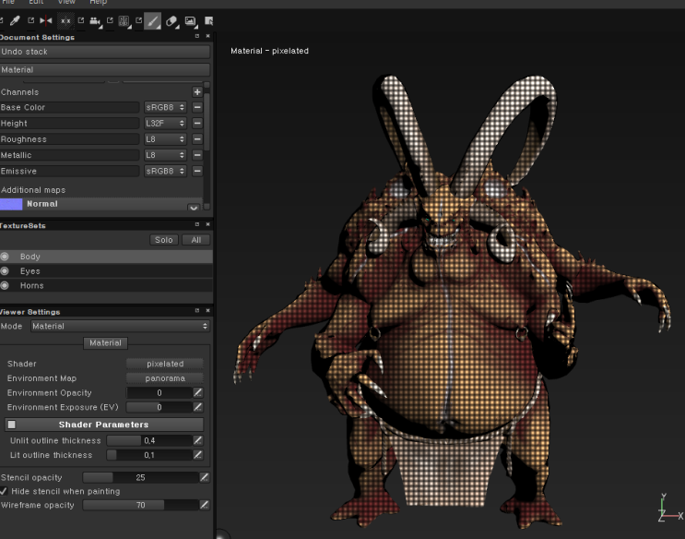The height and width of the screenshot is (539, 685).
Task: Click the Normal map purple color swatch
Action: 11,204
